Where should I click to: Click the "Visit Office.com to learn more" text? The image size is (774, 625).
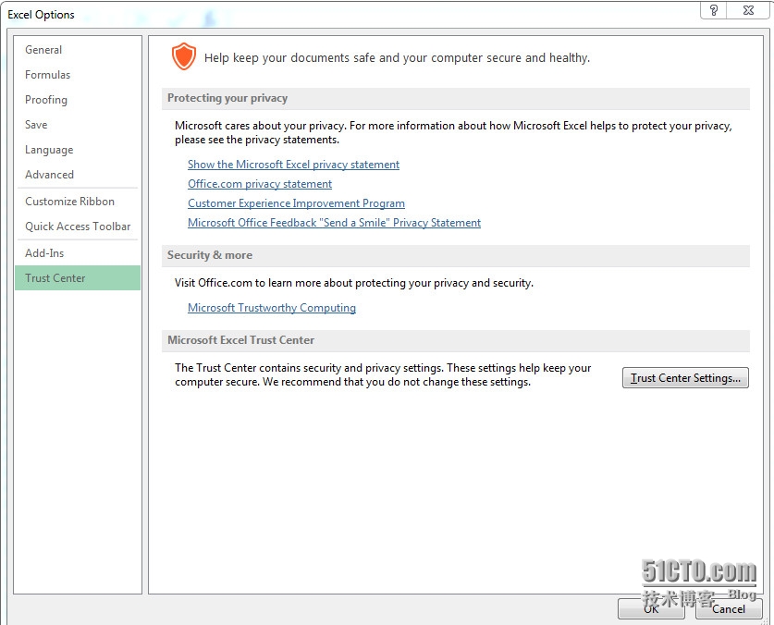[354, 283]
